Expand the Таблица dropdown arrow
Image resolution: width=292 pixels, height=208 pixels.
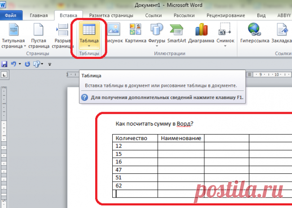click(x=89, y=46)
